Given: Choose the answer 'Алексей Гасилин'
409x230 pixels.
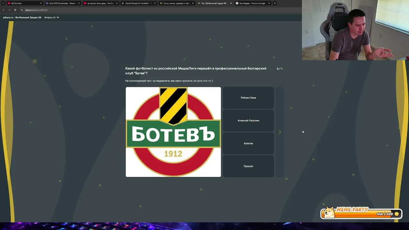Looking at the screenshot, I should click(248, 120).
